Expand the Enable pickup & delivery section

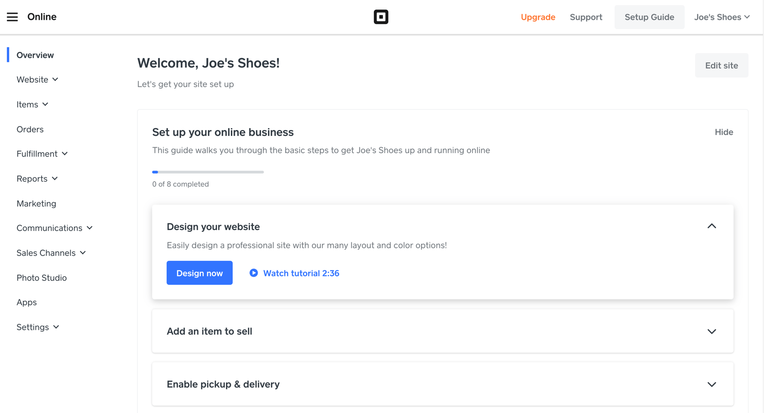(711, 384)
